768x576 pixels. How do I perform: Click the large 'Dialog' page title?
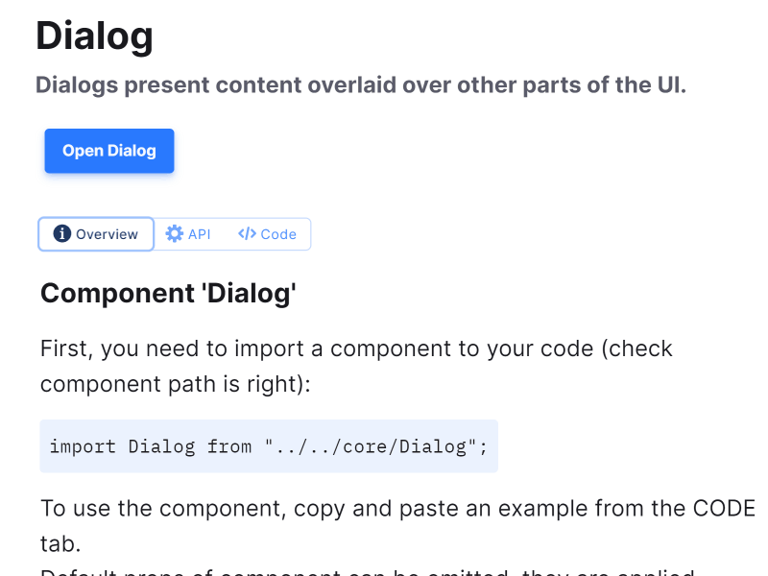point(94,36)
